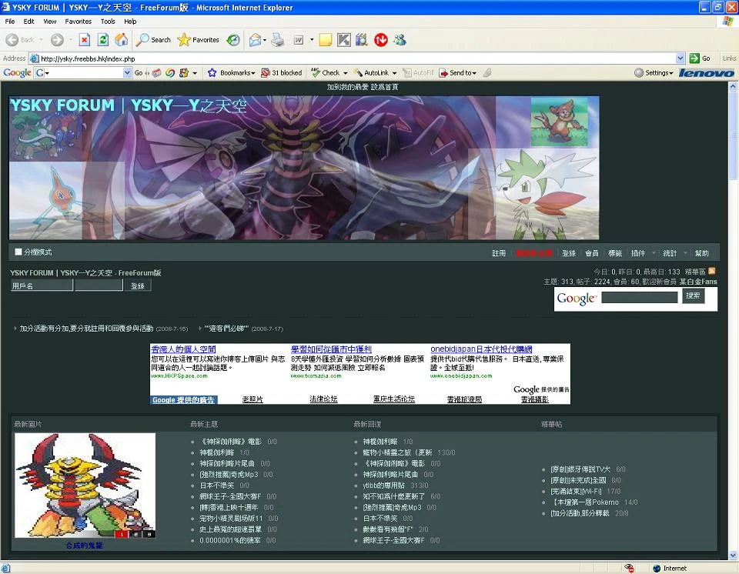Viewport: 739px width, 574px height.
Task: Open the 香港人的個人空間 ad link
Action: click(183, 349)
